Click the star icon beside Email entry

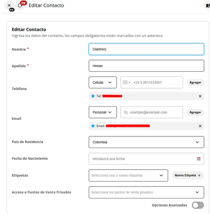(93, 126)
